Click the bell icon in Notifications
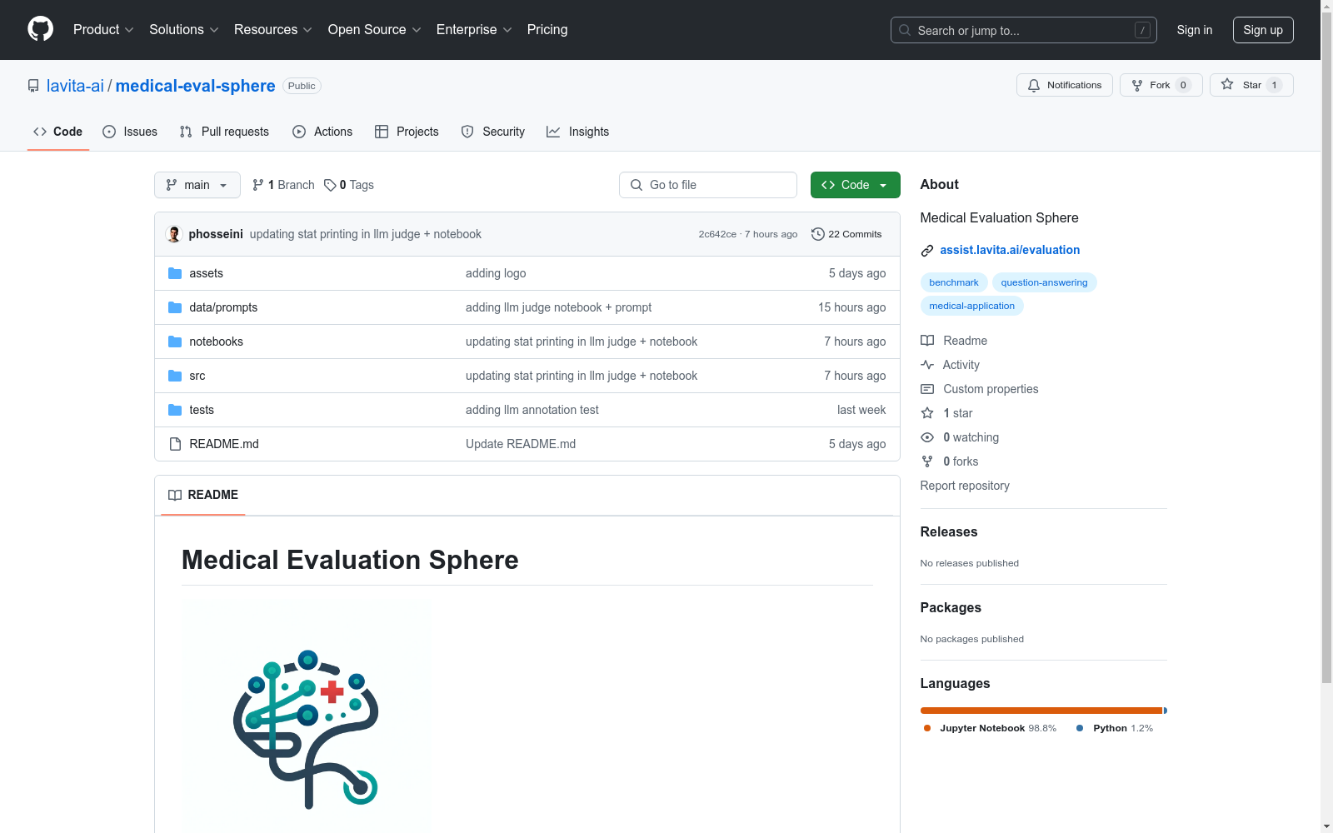 coord(1034,85)
